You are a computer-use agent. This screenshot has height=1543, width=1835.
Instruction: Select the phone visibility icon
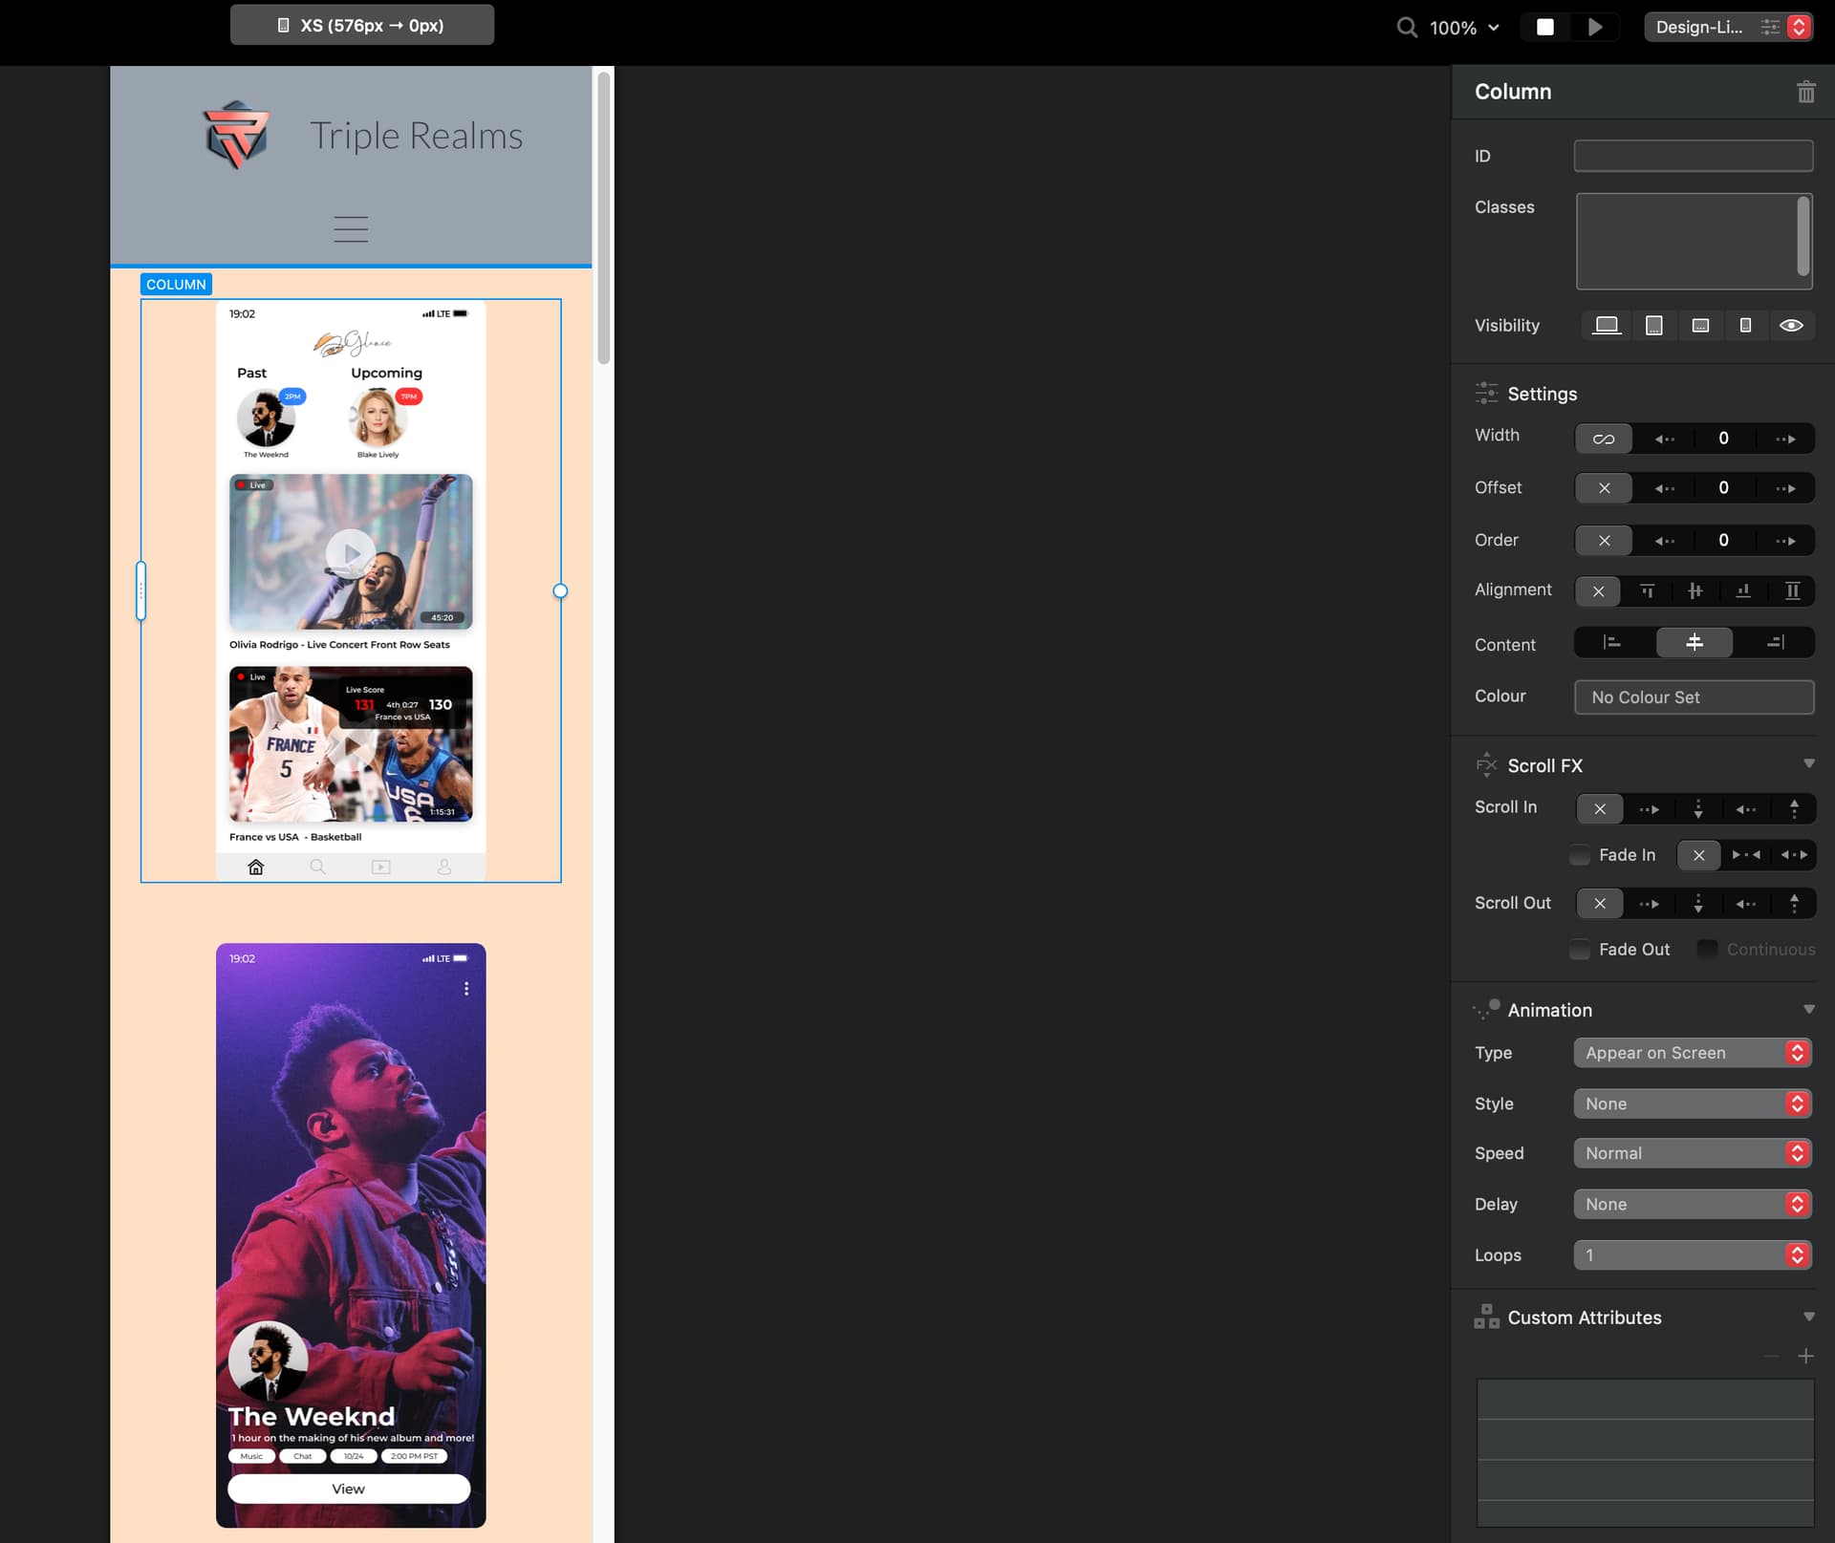click(1745, 326)
